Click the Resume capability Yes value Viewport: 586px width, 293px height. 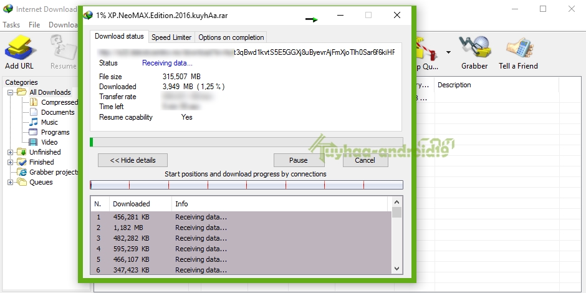(x=186, y=117)
